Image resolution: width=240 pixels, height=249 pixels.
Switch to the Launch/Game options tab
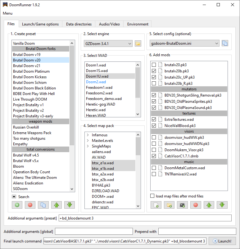pos(40,24)
